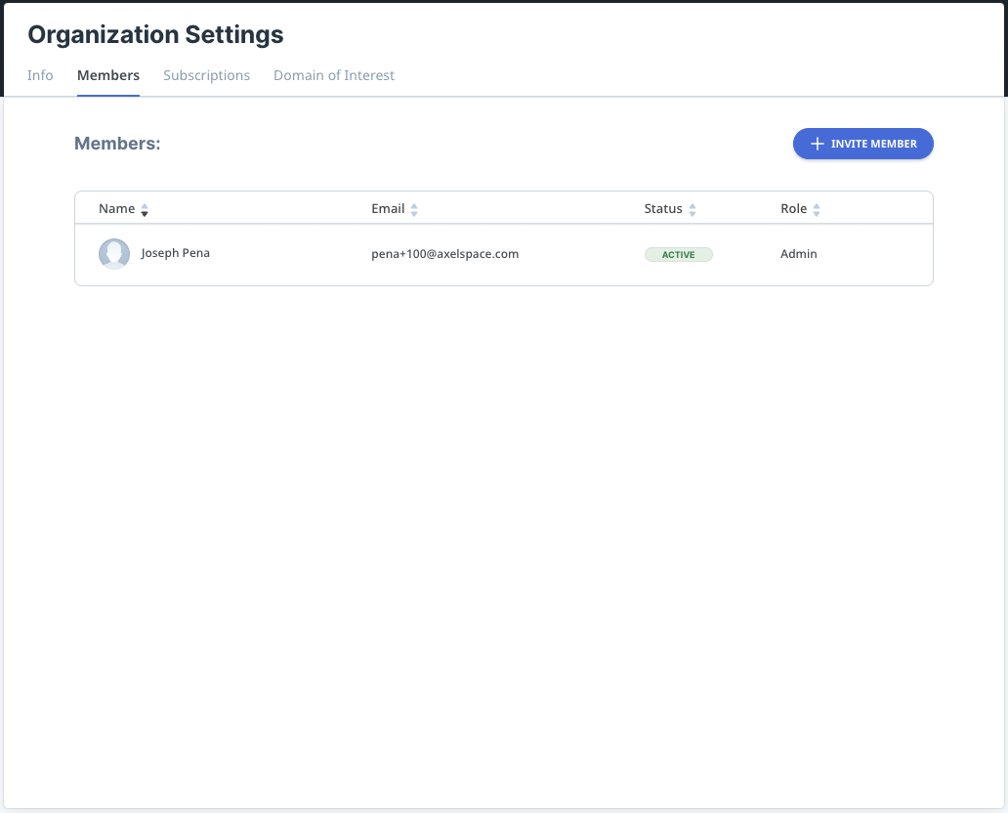Viewport: 1008px width, 813px height.
Task: Click the Role column header label
Action: click(793, 209)
